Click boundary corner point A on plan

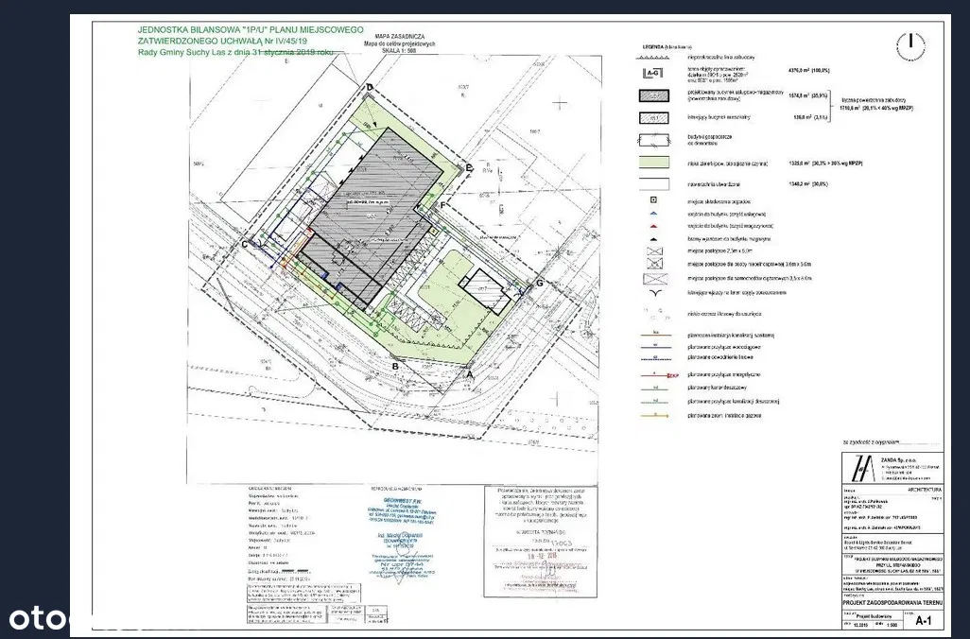(x=470, y=373)
